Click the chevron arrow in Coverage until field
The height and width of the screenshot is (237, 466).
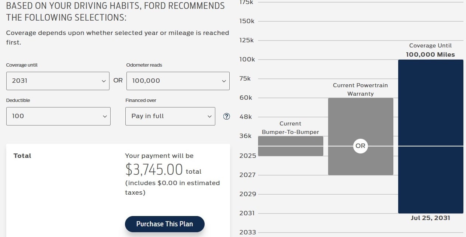point(104,81)
